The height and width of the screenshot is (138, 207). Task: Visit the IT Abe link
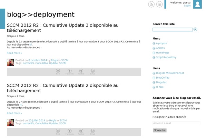point(160,87)
